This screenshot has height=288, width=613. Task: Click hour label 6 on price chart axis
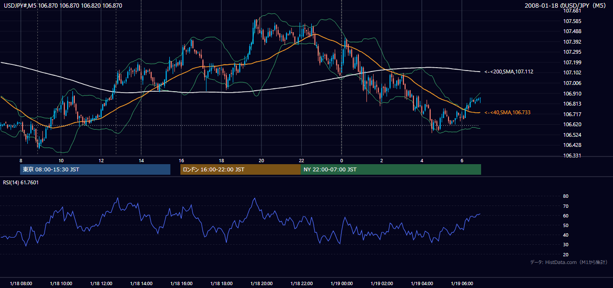[462, 160]
